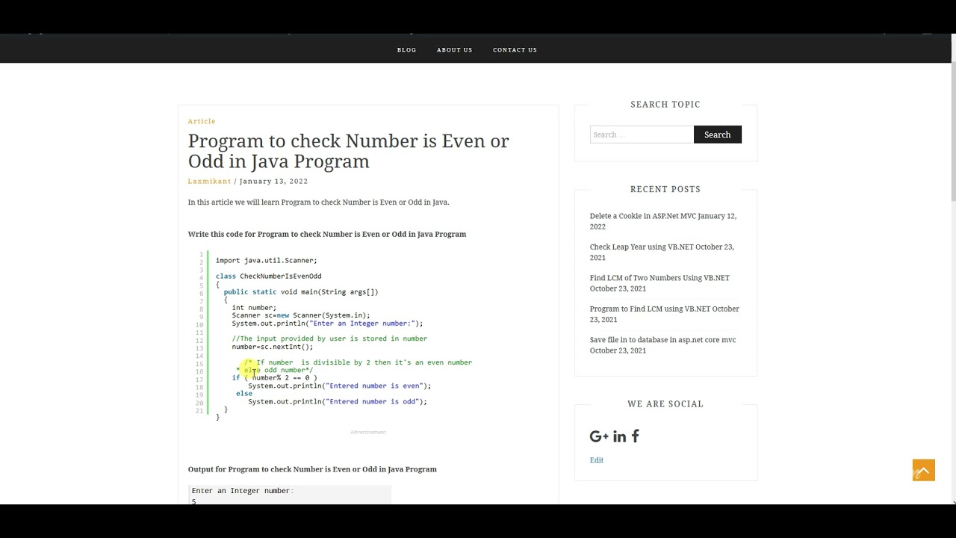Click code line class CheckNumberIsEvenOdd
The image size is (956, 538).
269,276
